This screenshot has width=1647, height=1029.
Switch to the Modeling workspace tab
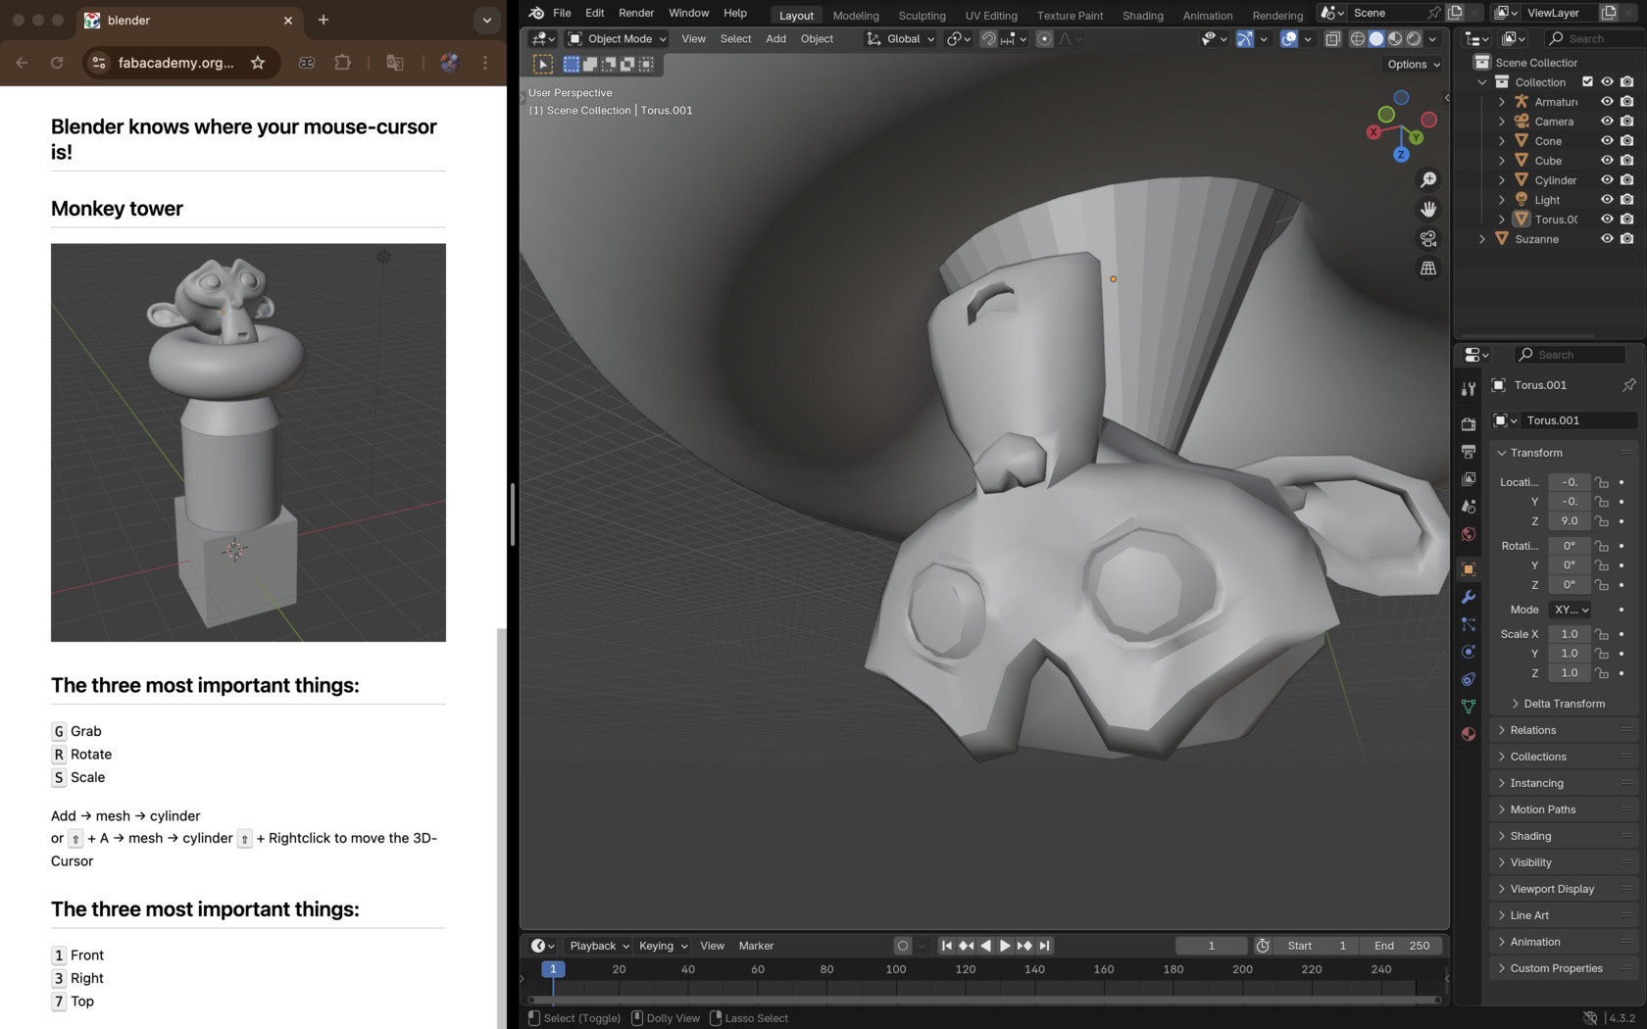click(x=856, y=15)
